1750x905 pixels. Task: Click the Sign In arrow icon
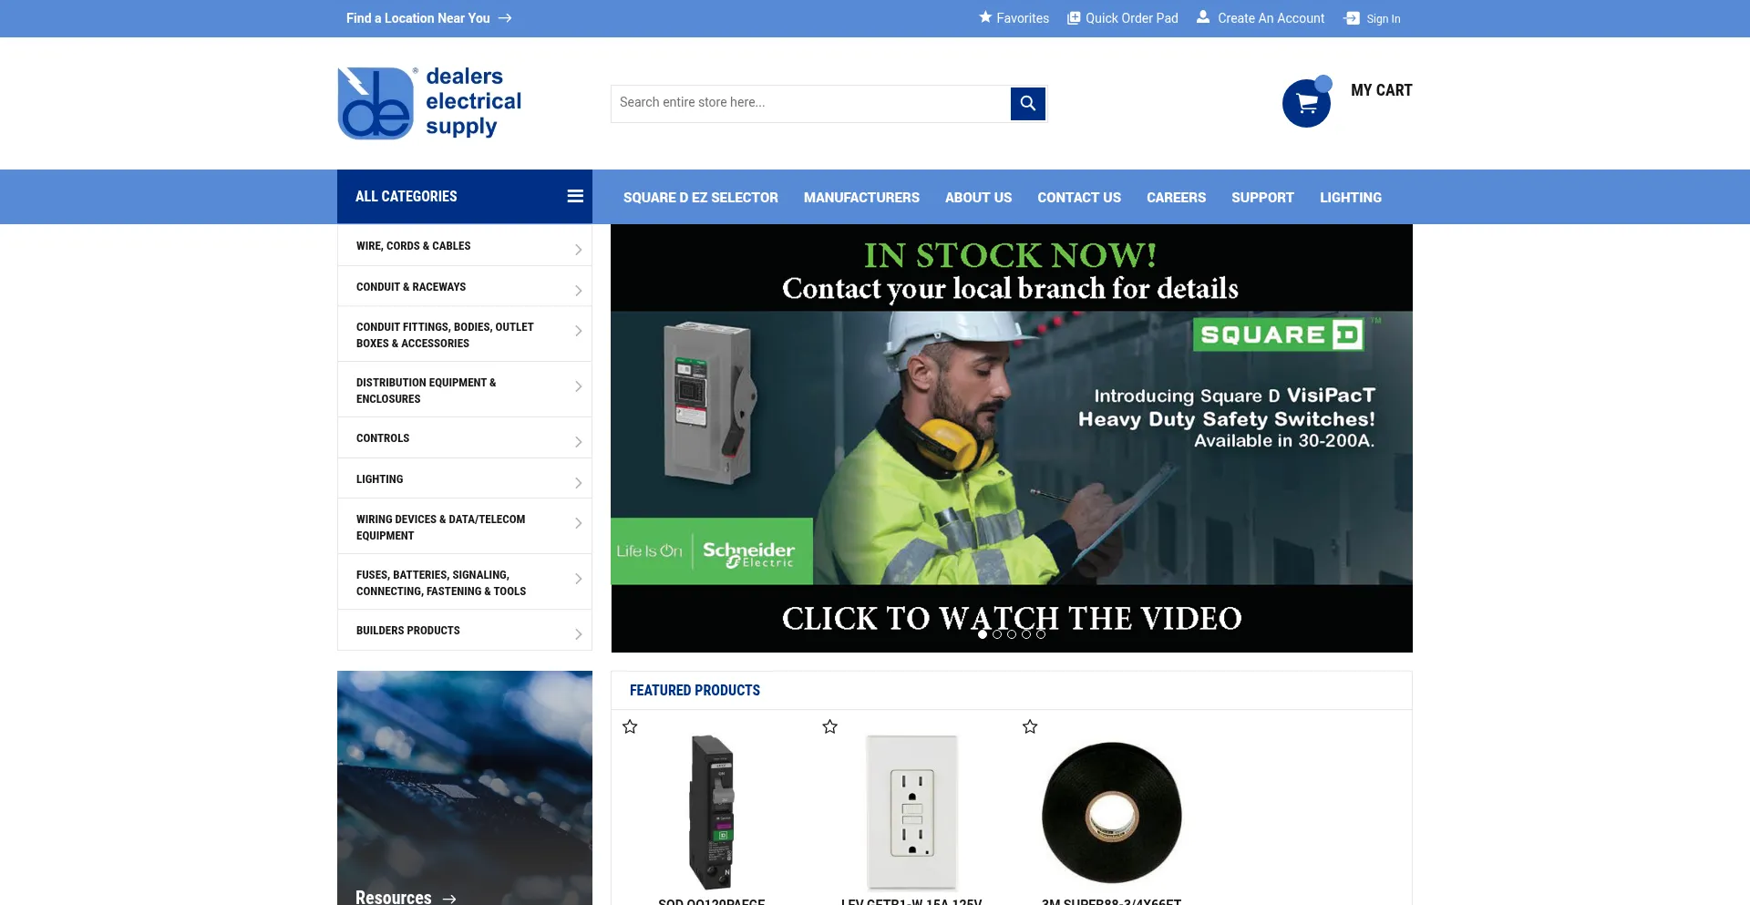(1352, 18)
